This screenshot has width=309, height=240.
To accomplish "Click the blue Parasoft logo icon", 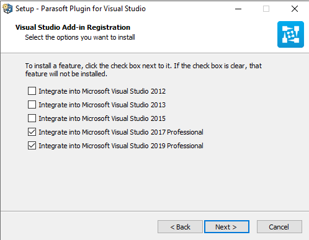I will pos(290,34).
